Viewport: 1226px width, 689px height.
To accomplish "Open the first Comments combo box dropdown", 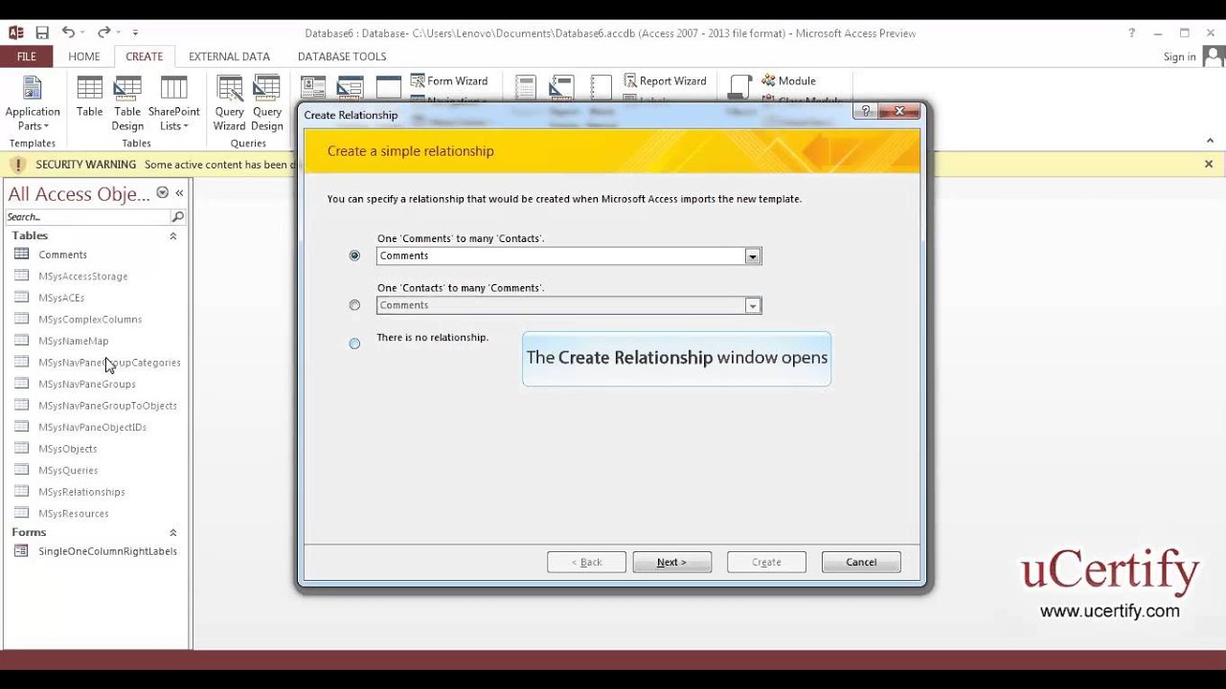I will click(753, 256).
